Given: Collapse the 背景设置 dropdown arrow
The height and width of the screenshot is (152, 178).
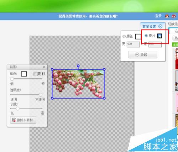Looking at the screenshot, I should tap(161, 26).
